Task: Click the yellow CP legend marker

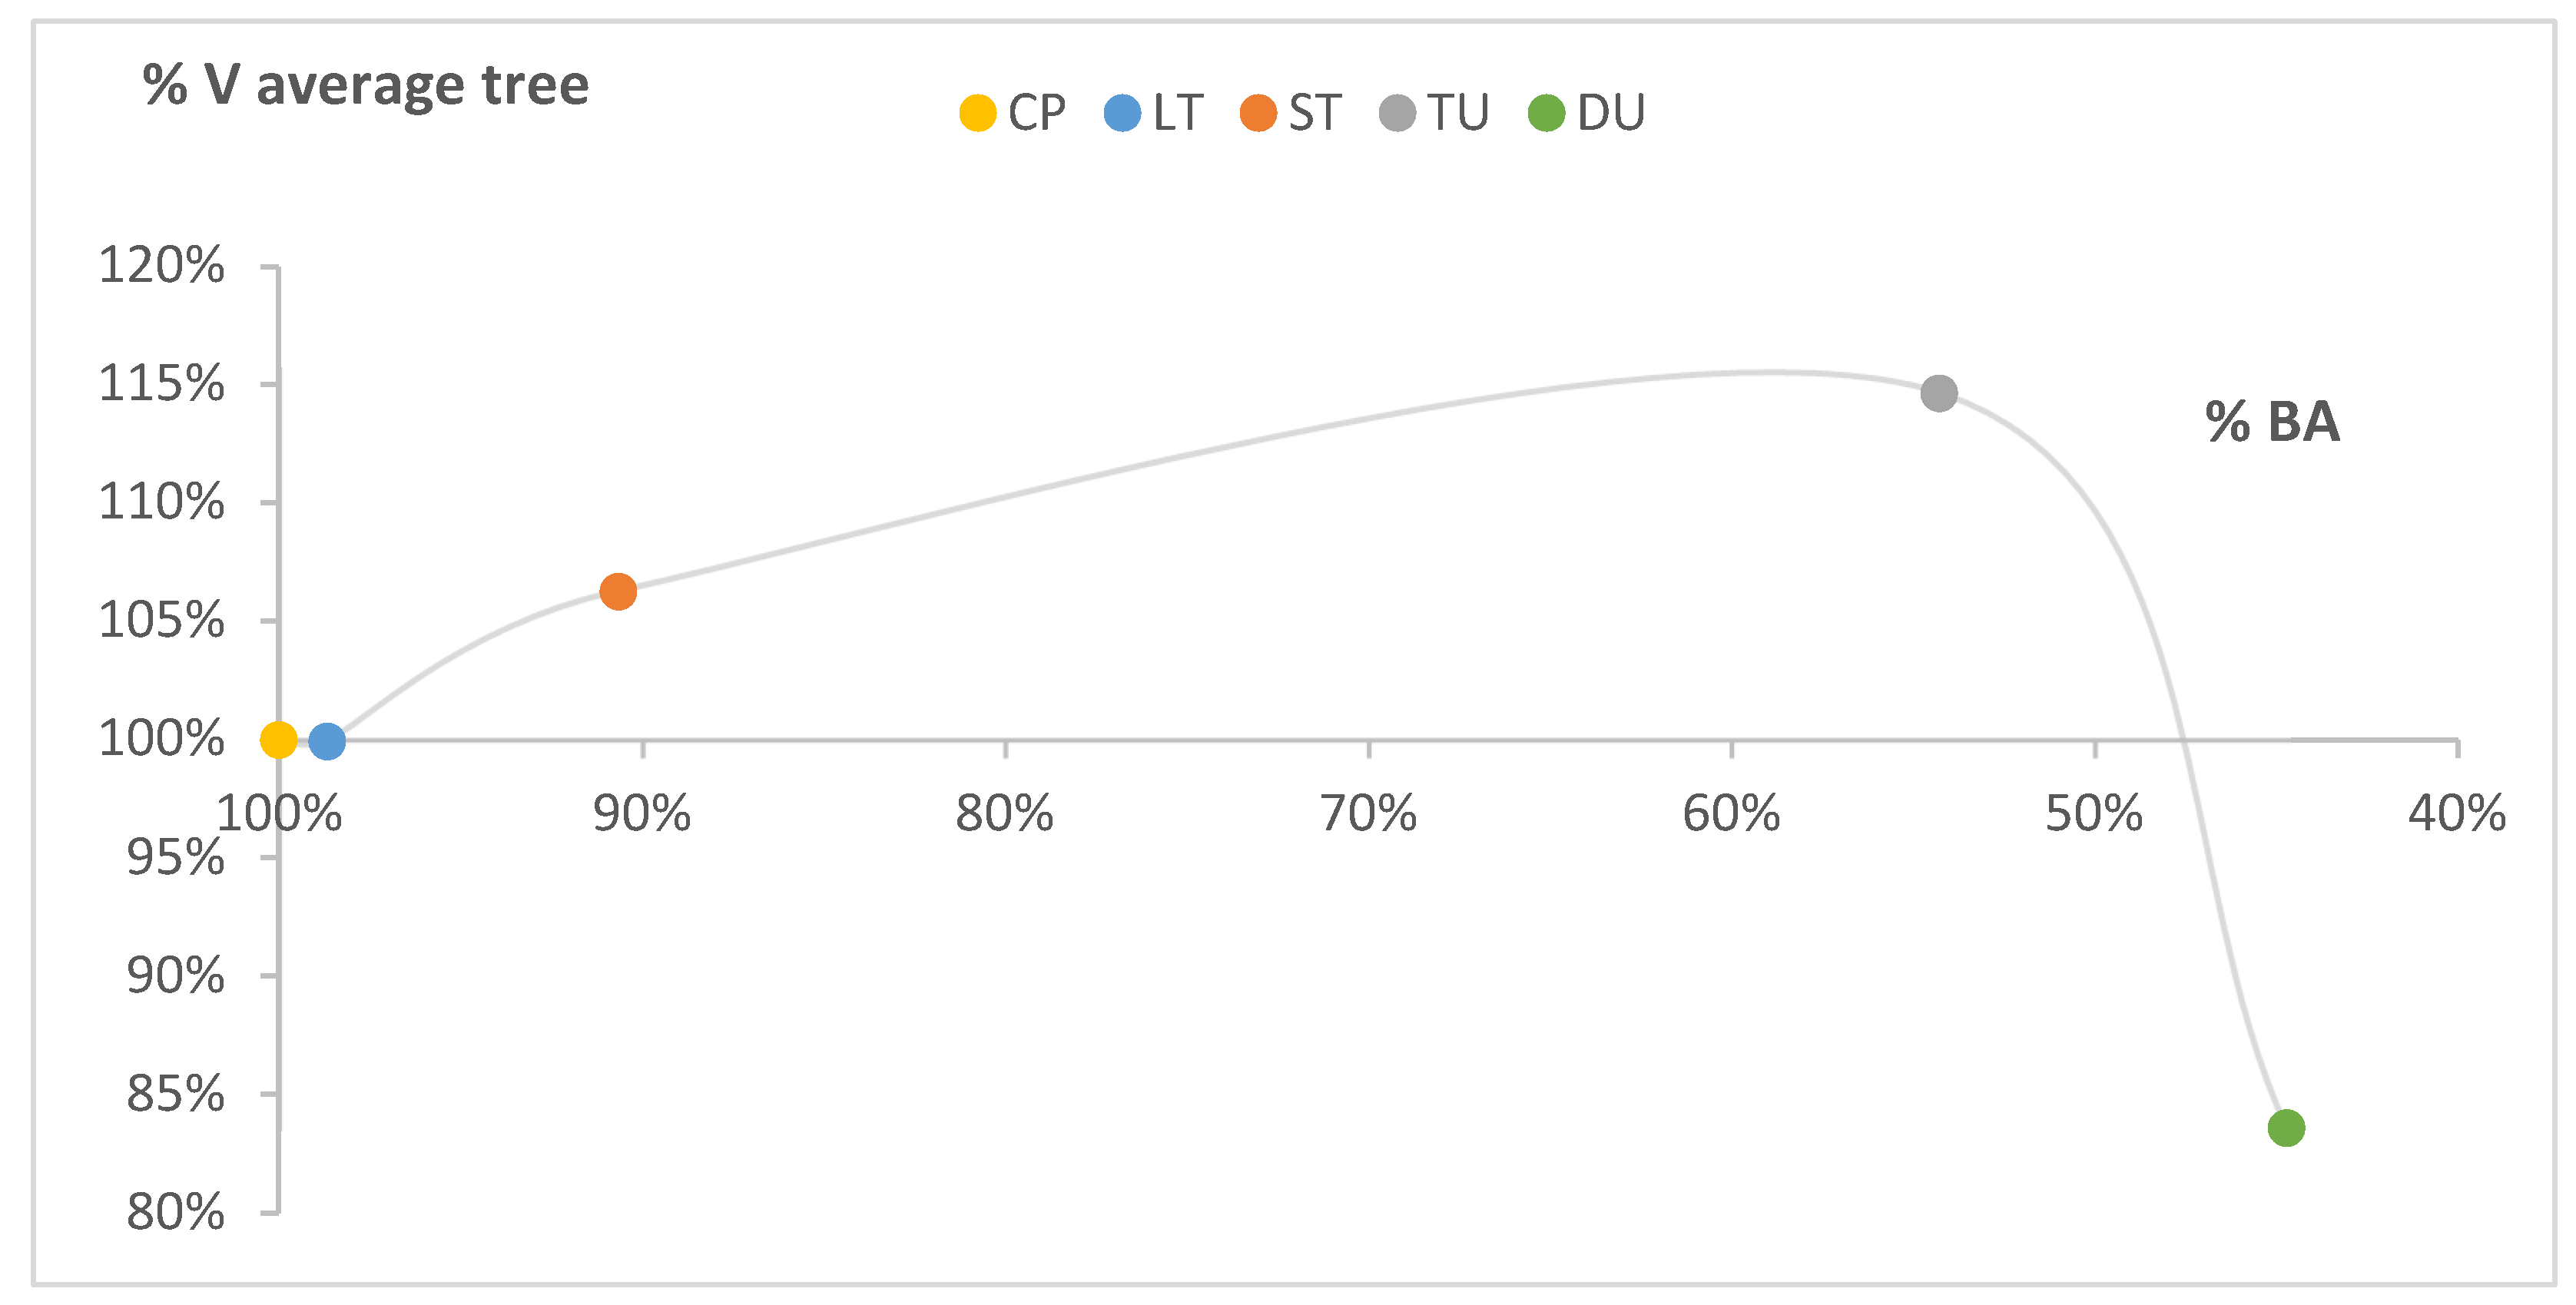Action: [x=977, y=113]
